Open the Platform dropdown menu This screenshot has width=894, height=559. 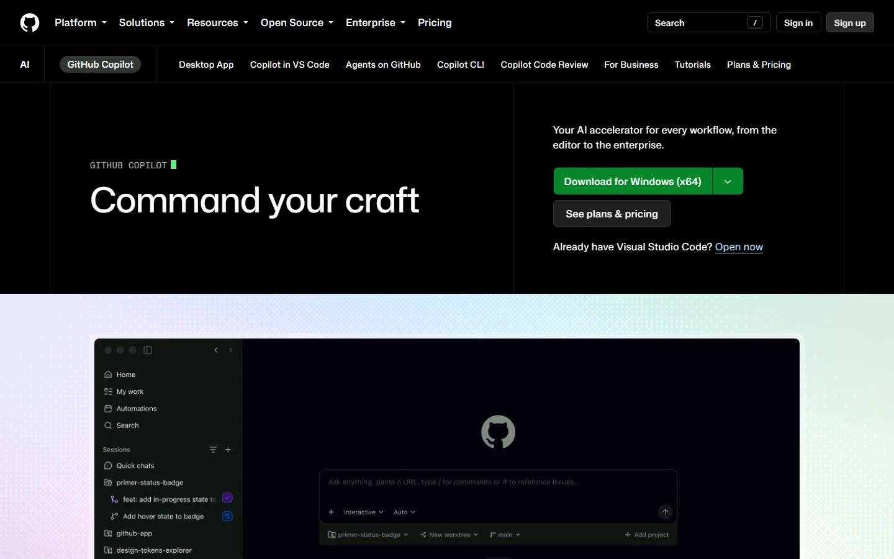81,22
